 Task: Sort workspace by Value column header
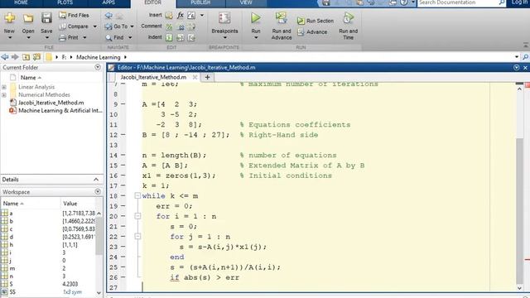[70, 204]
